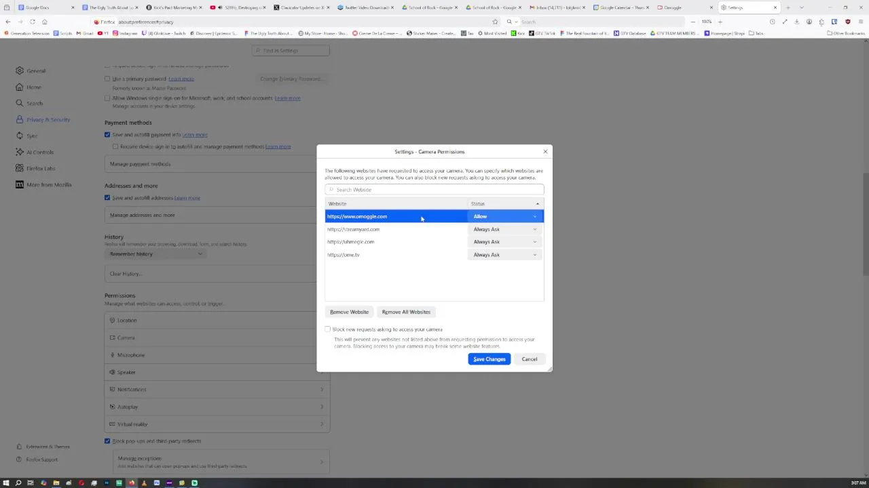Sort by the Website column header
The height and width of the screenshot is (488, 869).
pyautogui.click(x=396, y=203)
